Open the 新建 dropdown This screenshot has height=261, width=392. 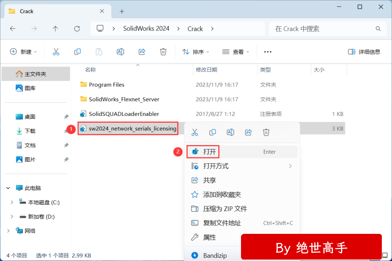click(x=23, y=52)
